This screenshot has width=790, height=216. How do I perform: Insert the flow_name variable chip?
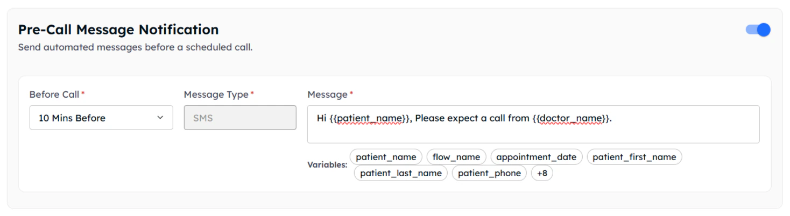pos(456,157)
